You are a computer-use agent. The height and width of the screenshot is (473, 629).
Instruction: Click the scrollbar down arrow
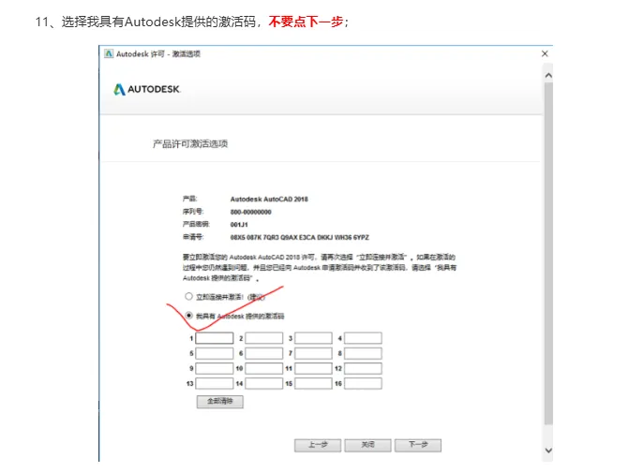[548, 451]
